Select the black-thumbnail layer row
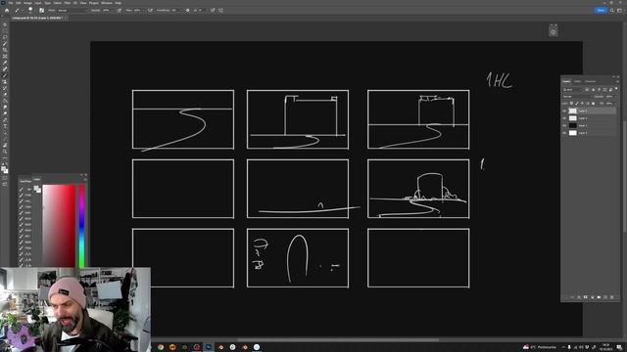Image resolution: width=627 pixels, height=352 pixels. tap(590, 126)
